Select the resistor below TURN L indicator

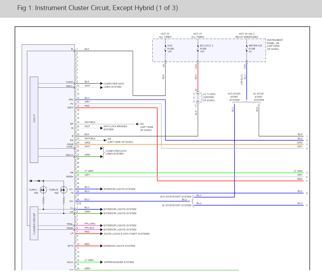[43, 201]
